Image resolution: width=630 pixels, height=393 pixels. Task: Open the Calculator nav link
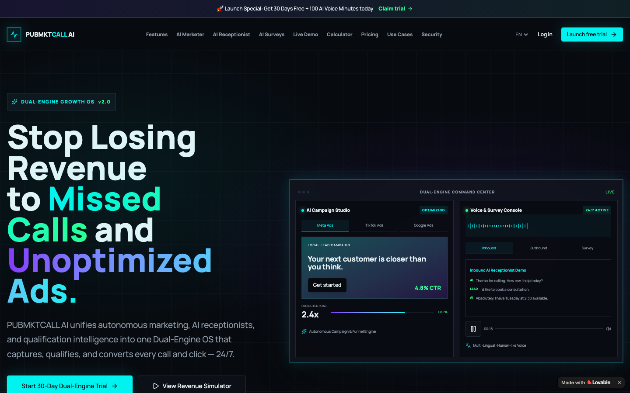pos(339,34)
